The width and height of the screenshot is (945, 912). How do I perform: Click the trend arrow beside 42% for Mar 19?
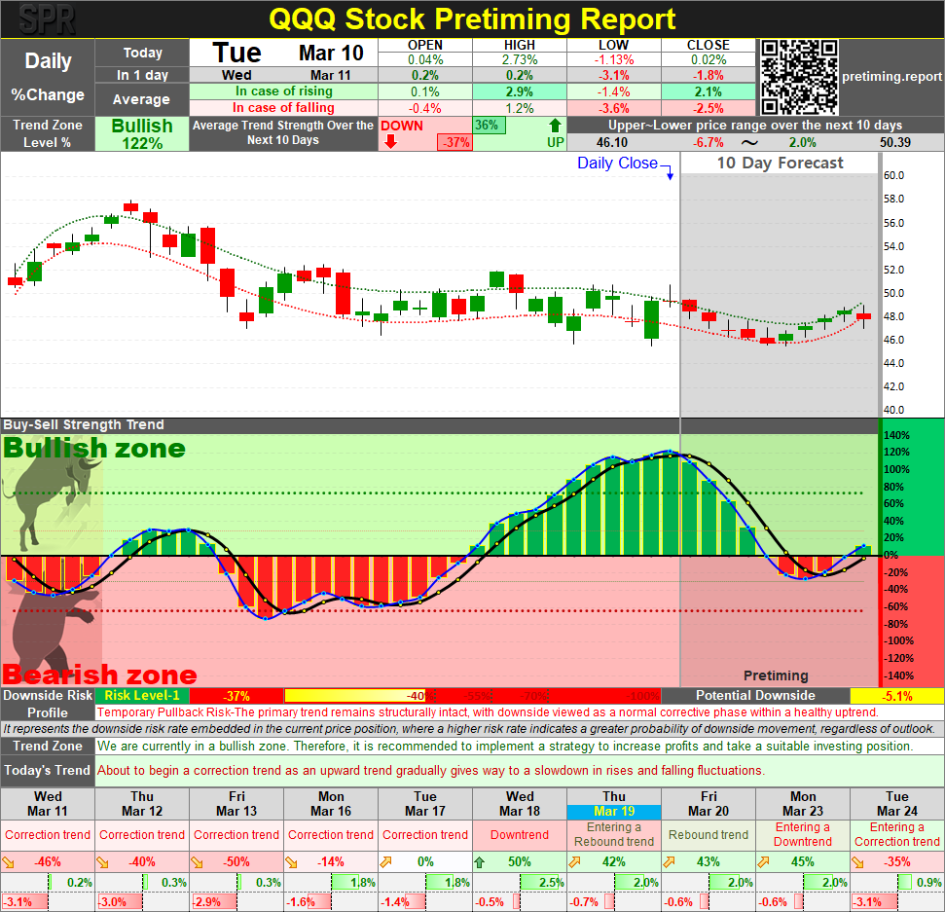pyautogui.click(x=574, y=862)
